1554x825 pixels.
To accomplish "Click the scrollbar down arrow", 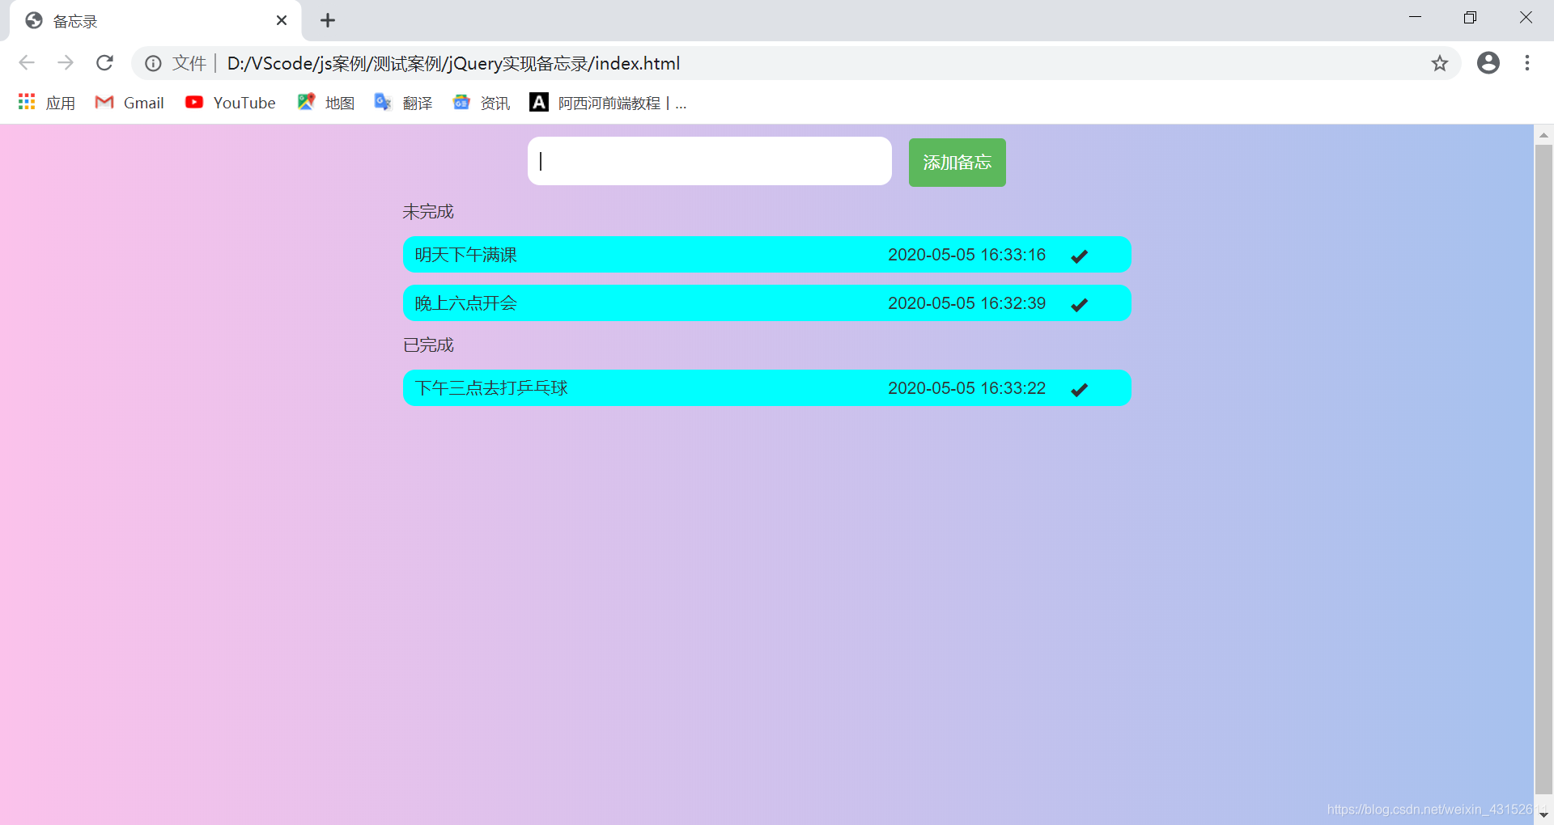I will 1543,814.
